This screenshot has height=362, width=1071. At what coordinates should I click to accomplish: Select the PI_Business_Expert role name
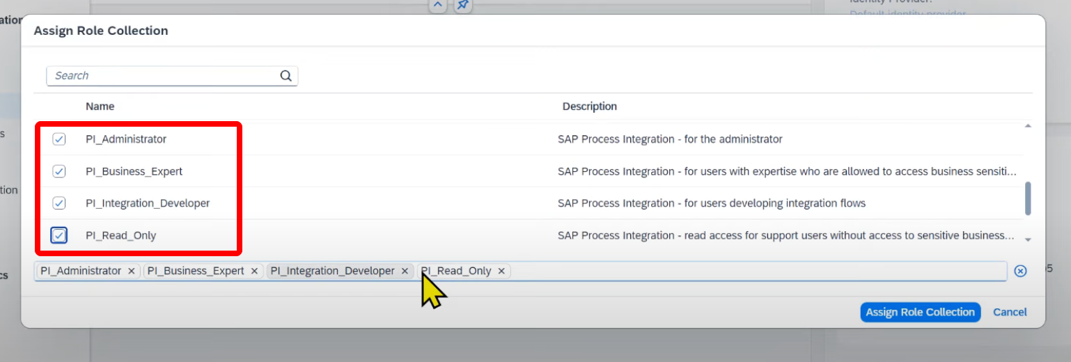(134, 171)
